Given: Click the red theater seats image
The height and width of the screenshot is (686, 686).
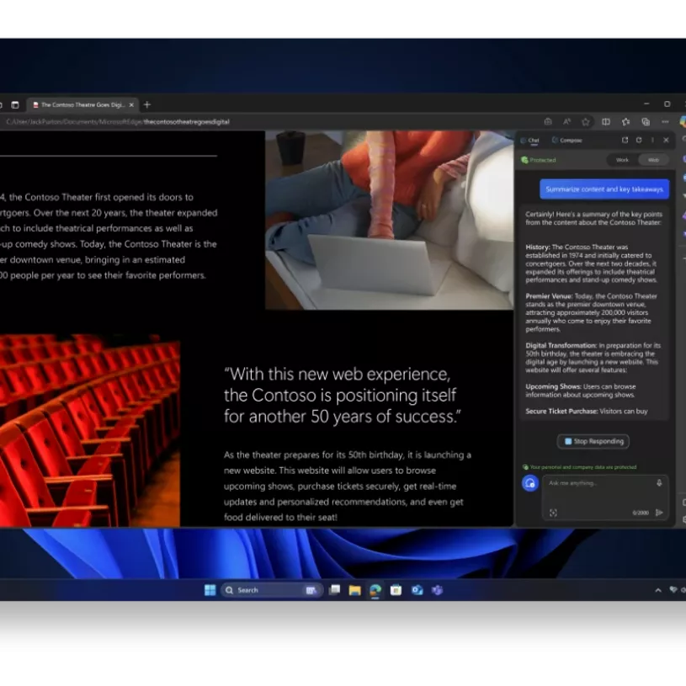Looking at the screenshot, I should click(x=90, y=430).
